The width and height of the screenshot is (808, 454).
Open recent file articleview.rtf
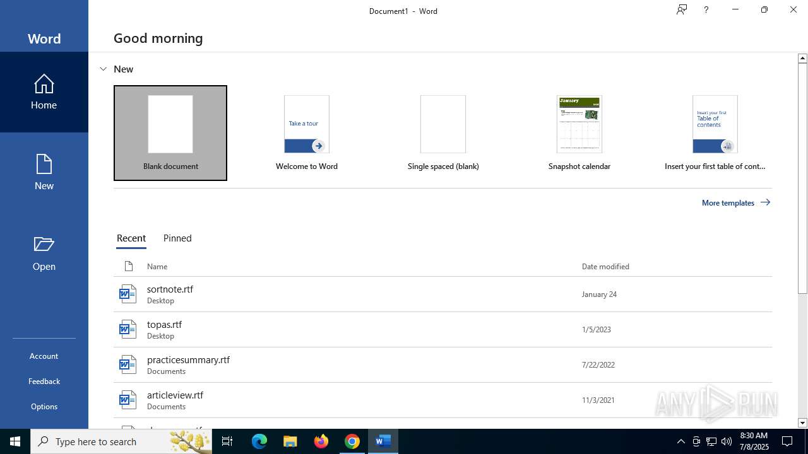pyautogui.click(x=443, y=400)
